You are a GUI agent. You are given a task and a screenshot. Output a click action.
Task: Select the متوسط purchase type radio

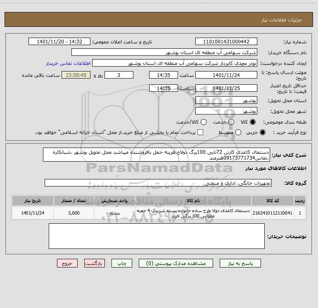(238, 132)
